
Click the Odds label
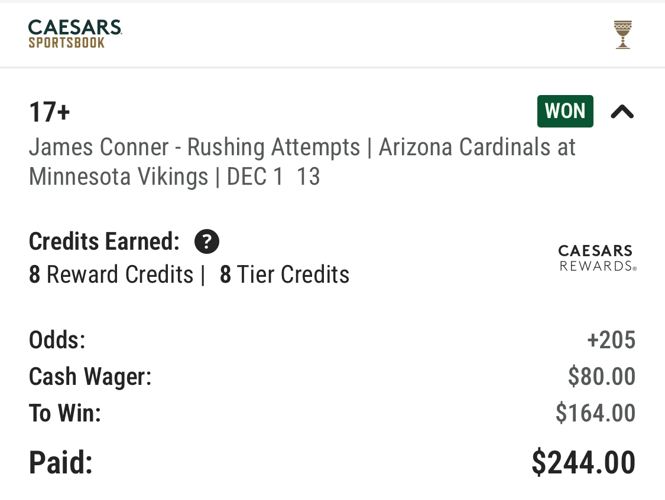coord(57,340)
